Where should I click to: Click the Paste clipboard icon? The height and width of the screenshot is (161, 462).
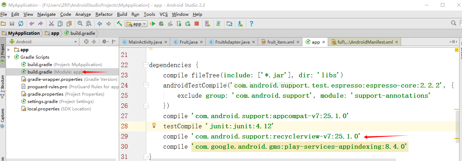(x=69, y=24)
